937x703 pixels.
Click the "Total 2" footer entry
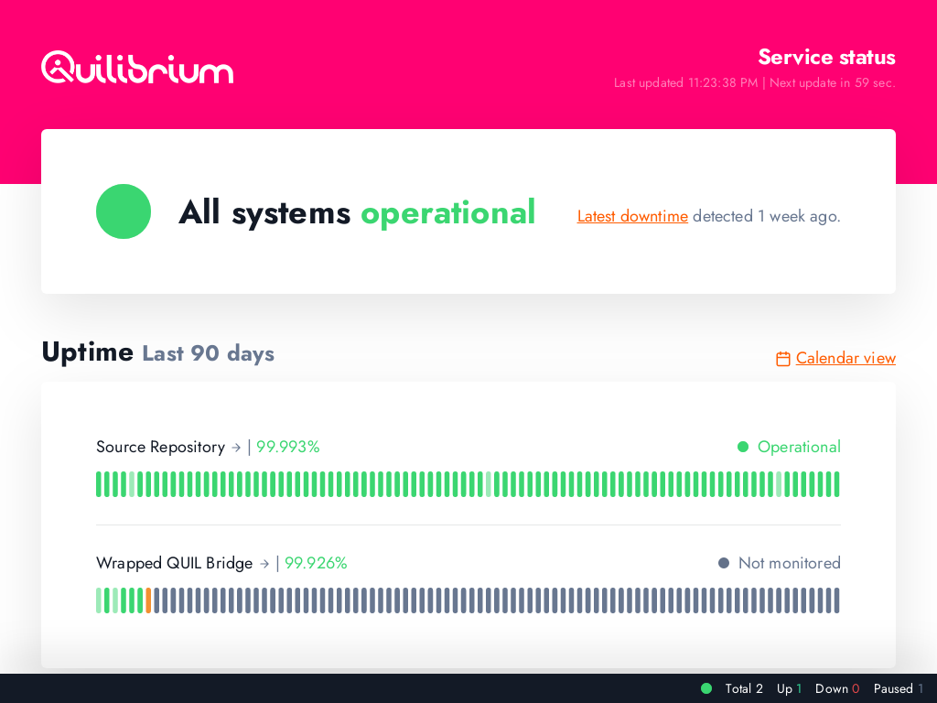coord(744,688)
